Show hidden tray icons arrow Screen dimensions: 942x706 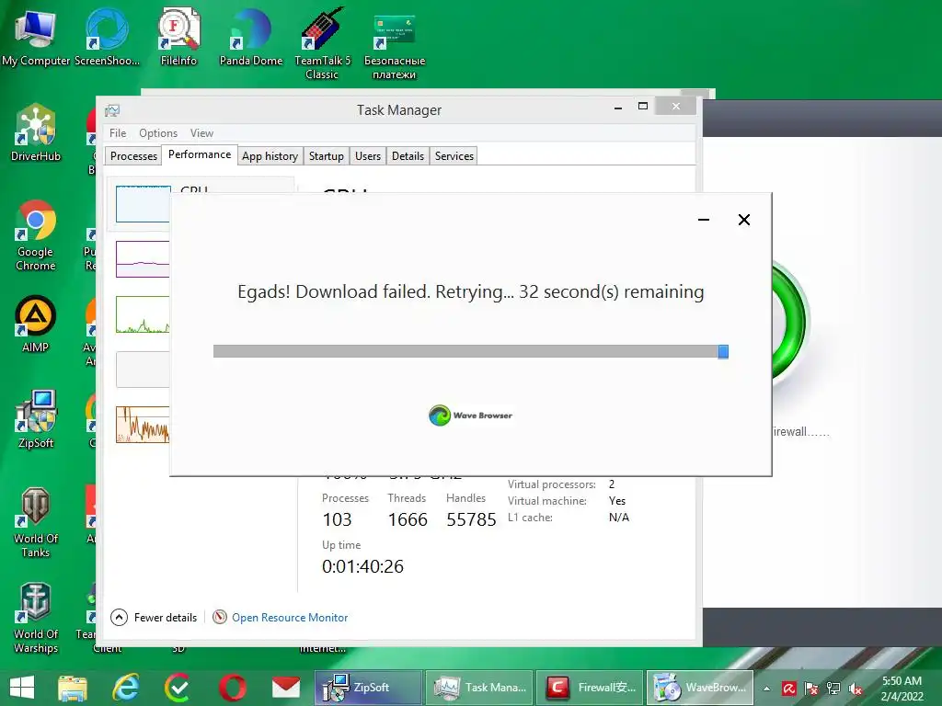pos(766,689)
